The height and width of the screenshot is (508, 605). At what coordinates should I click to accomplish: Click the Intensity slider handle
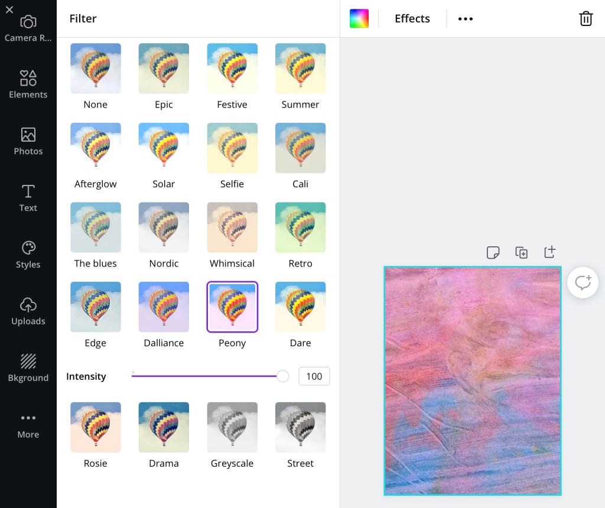(x=283, y=376)
